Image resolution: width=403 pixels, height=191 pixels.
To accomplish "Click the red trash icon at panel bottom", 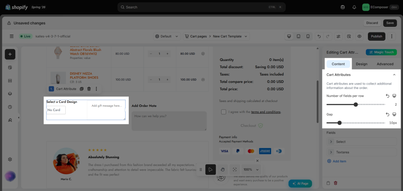I will [335, 183].
